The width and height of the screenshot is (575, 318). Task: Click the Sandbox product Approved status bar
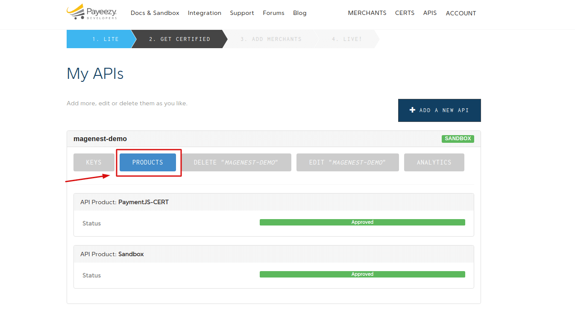[362, 274]
